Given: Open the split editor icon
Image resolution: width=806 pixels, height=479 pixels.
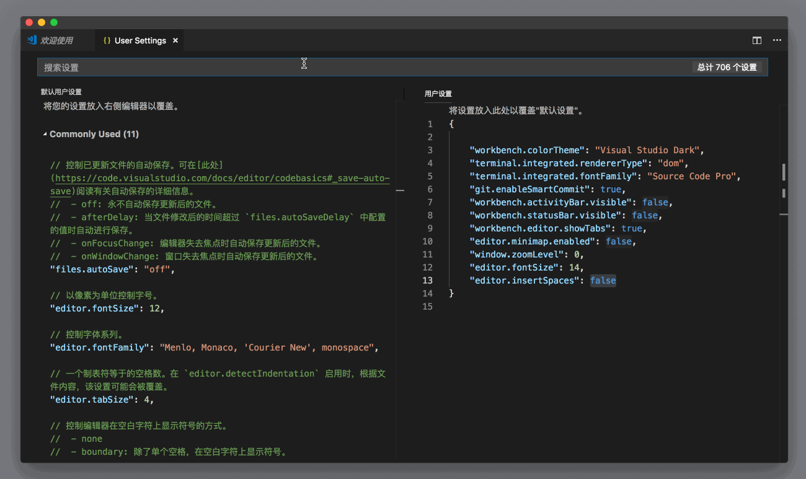Looking at the screenshot, I should coord(756,40).
